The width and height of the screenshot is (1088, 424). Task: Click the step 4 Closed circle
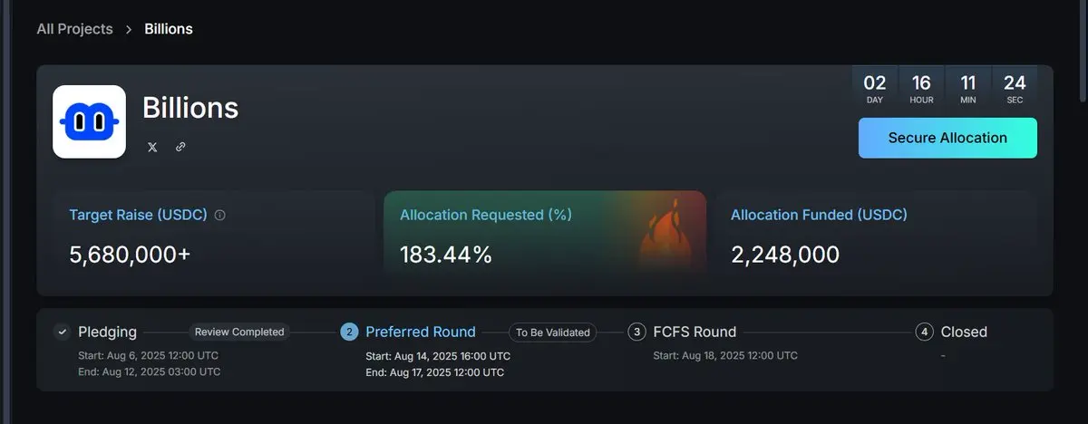(x=924, y=332)
